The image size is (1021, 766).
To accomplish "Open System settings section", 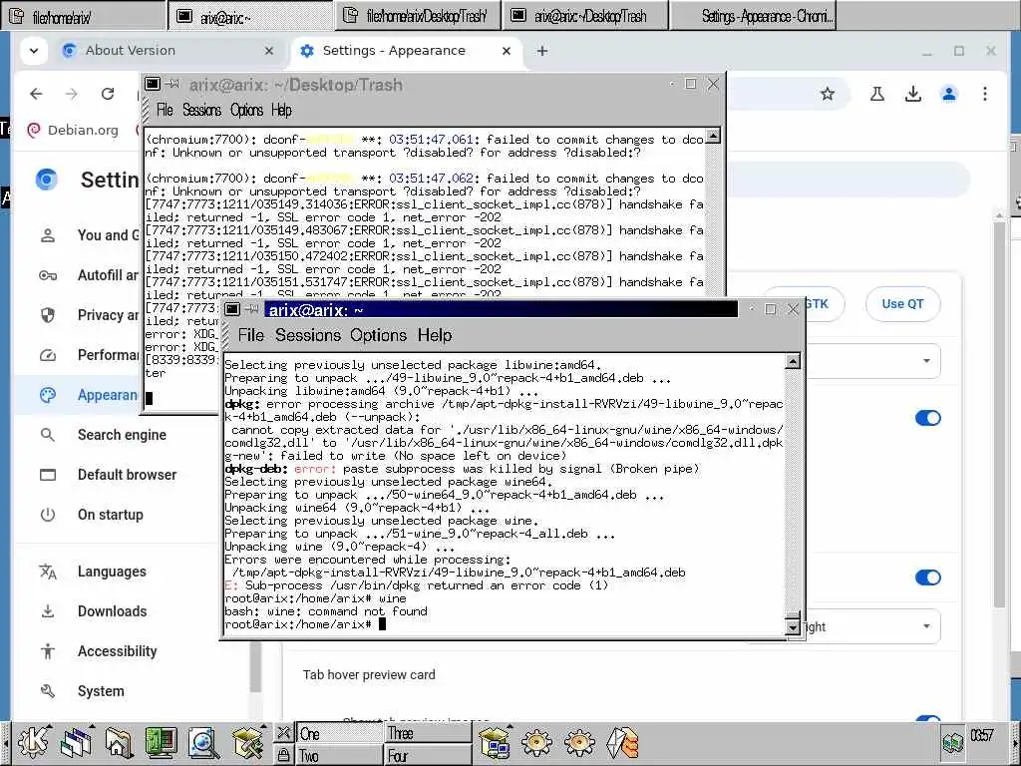I will (x=101, y=690).
